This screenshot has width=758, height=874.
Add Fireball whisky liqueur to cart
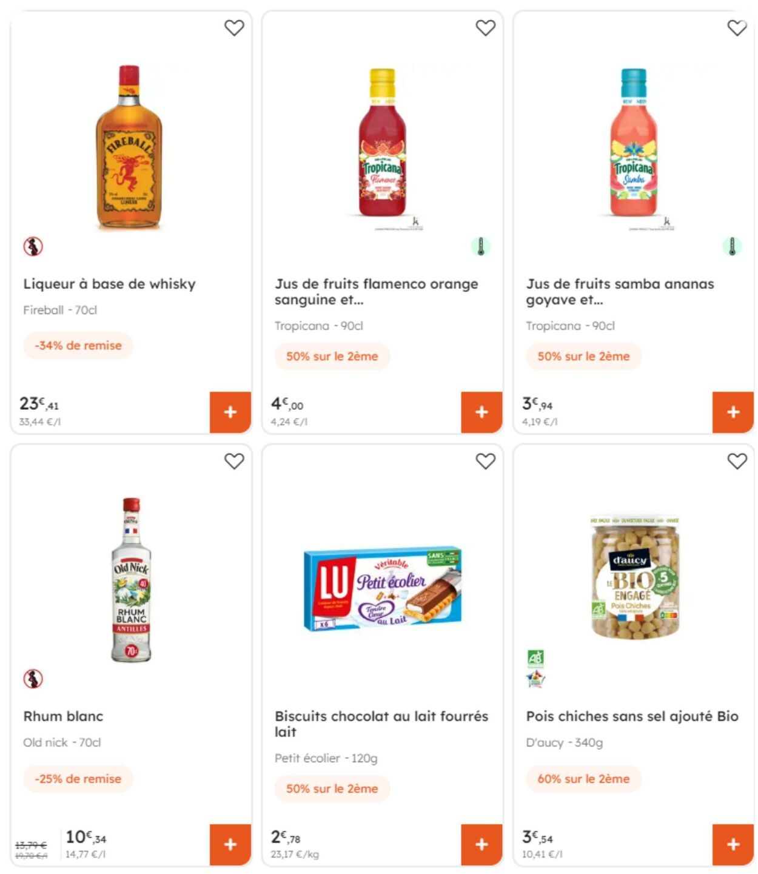point(230,412)
